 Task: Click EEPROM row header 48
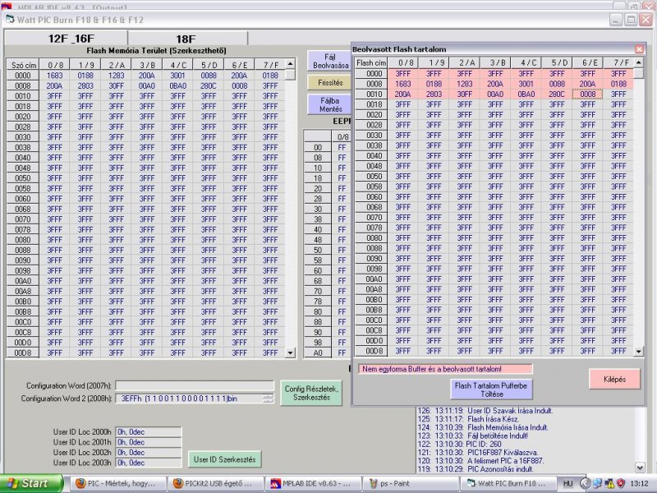pos(318,240)
